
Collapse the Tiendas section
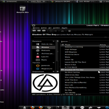54,63
